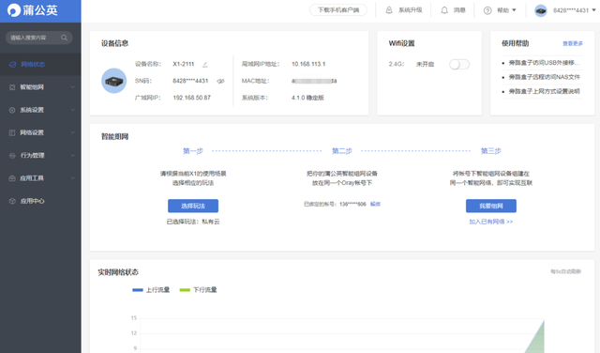Click the 帮助 question mark icon

coord(487,10)
